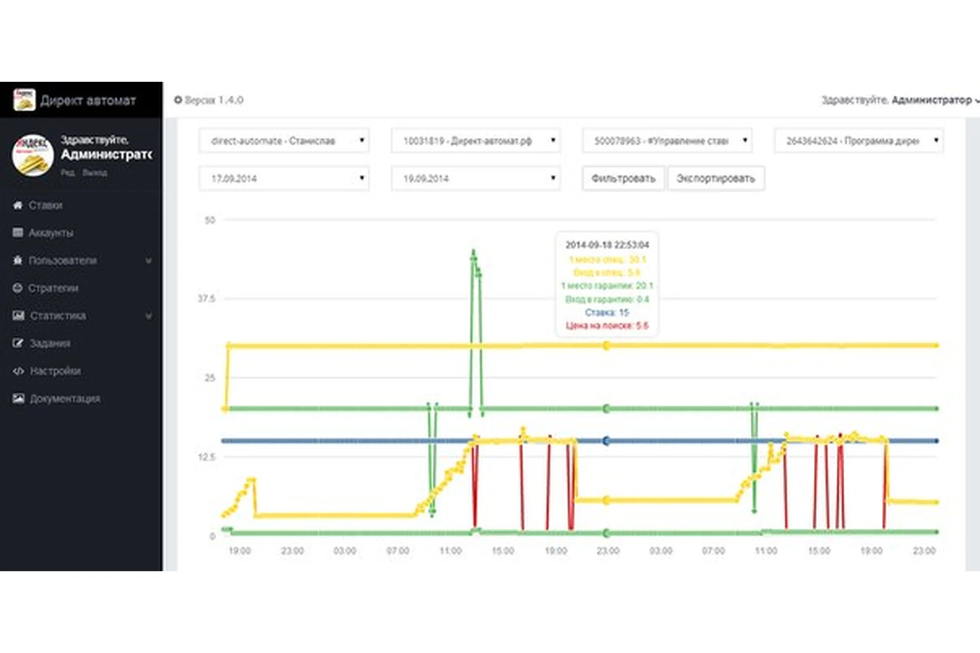Image resolution: width=980 pixels, height=653 pixels.
Task: Click the Задания edit icon
Action: coord(18,343)
